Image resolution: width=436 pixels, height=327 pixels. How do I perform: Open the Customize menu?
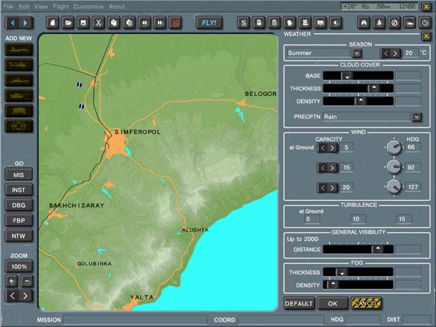[x=89, y=6]
